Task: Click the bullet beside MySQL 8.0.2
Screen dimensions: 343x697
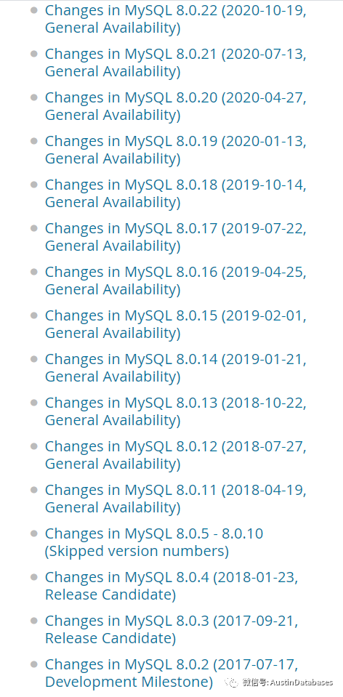Action: [x=33, y=664]
